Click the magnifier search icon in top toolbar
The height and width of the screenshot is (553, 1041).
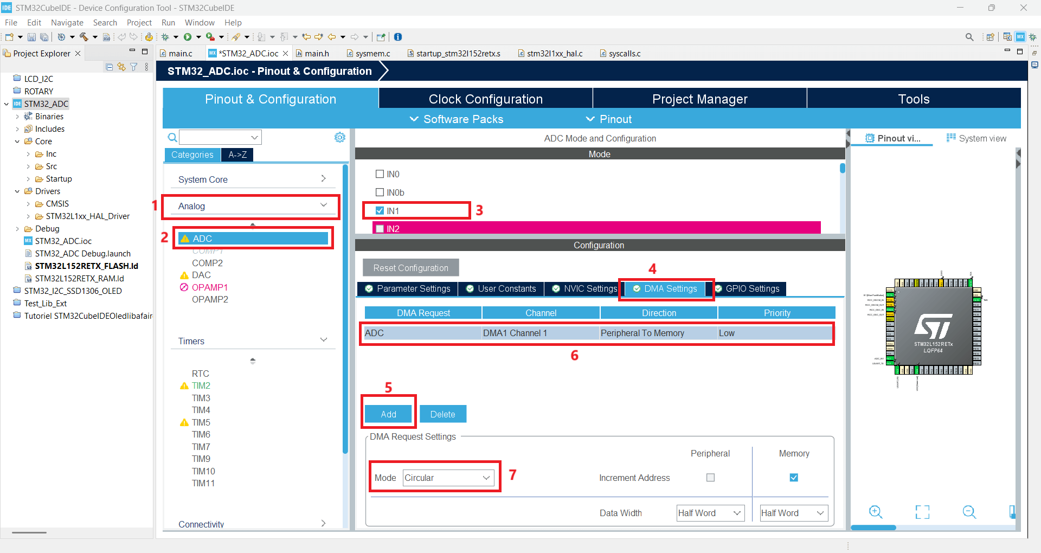(x=969, y=37)
